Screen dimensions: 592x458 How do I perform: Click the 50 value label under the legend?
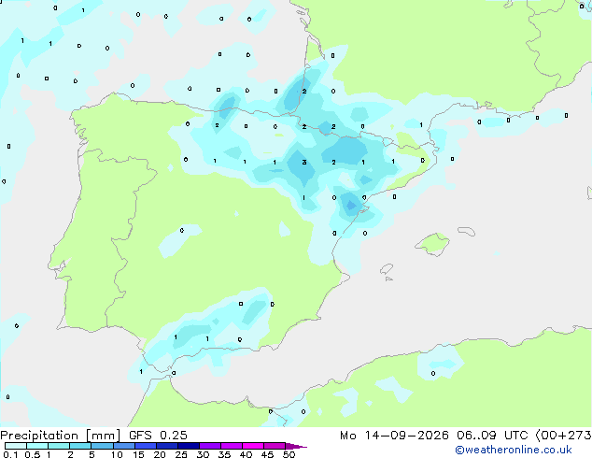pos(289,454)
